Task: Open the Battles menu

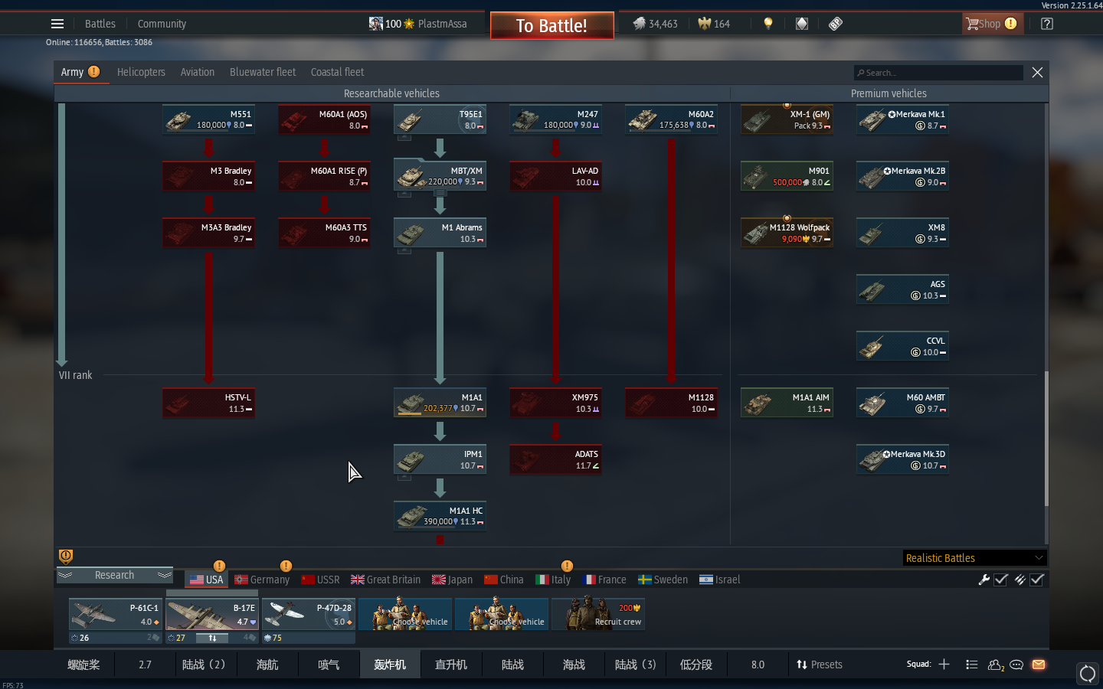Action: (100, 24)
